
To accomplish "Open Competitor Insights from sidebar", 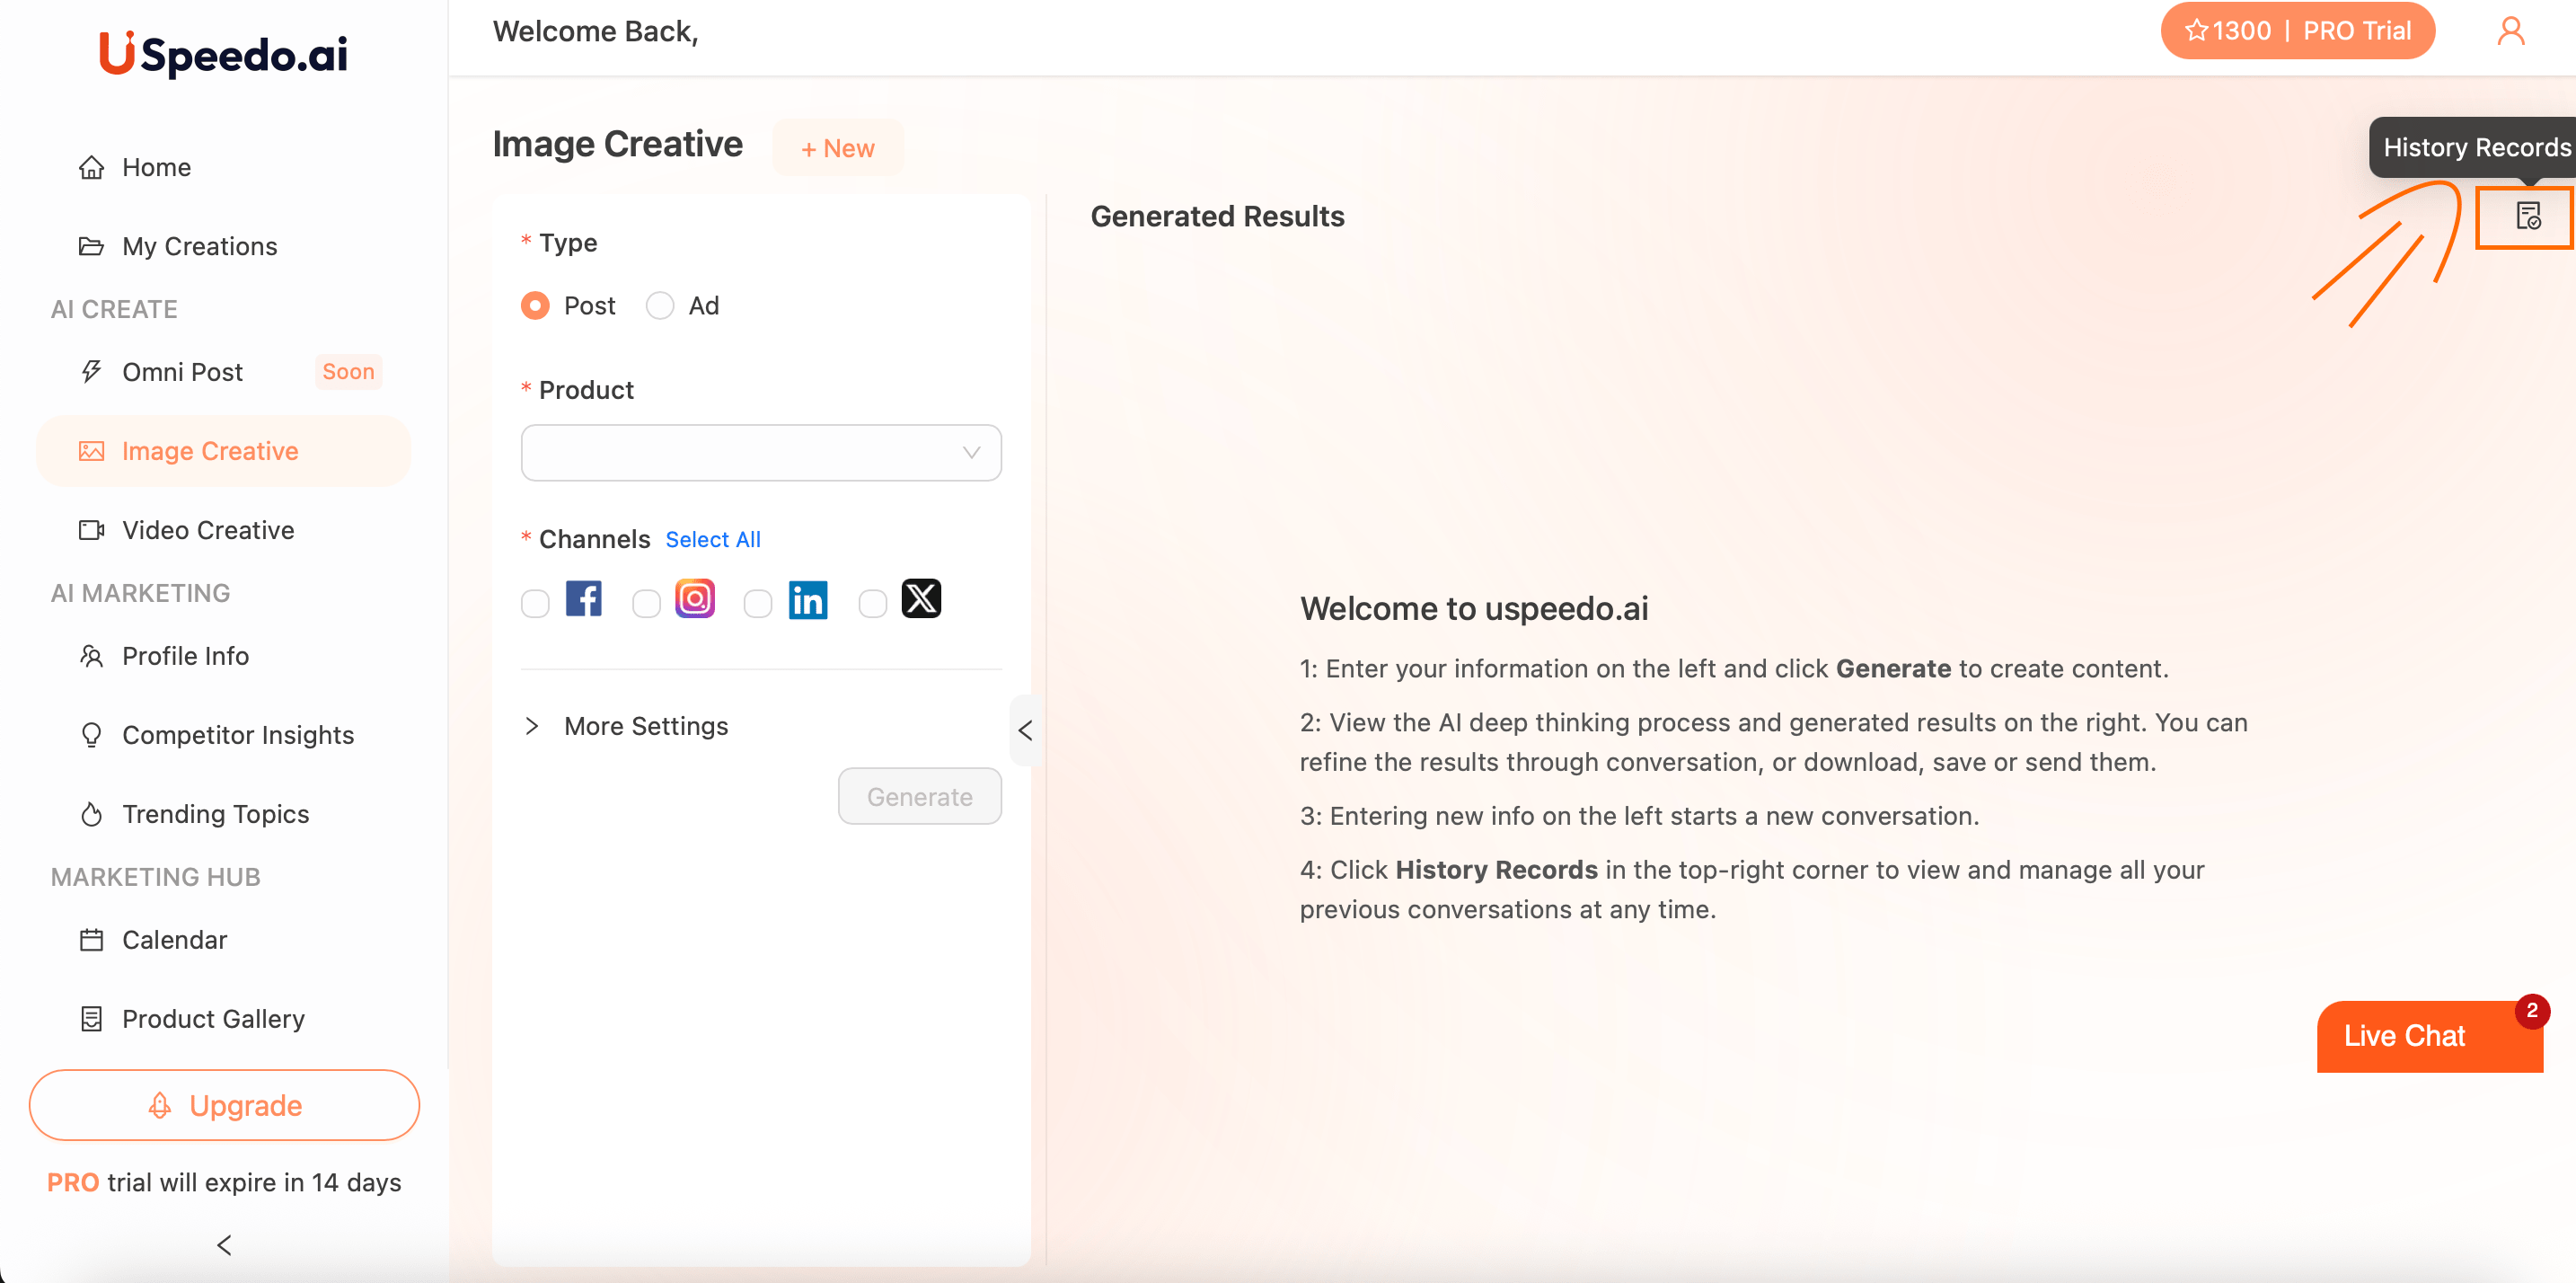I will coord(238,735).
